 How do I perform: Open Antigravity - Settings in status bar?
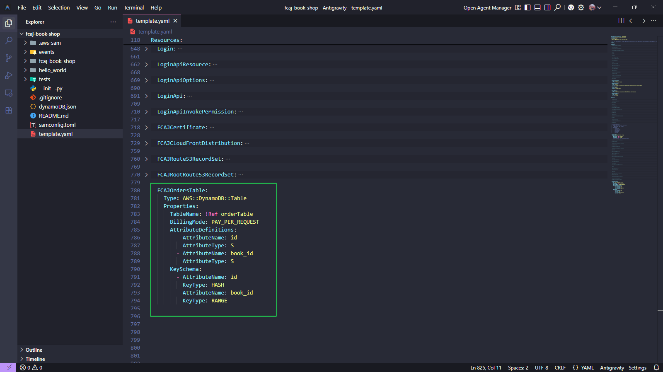click(623, 367)
